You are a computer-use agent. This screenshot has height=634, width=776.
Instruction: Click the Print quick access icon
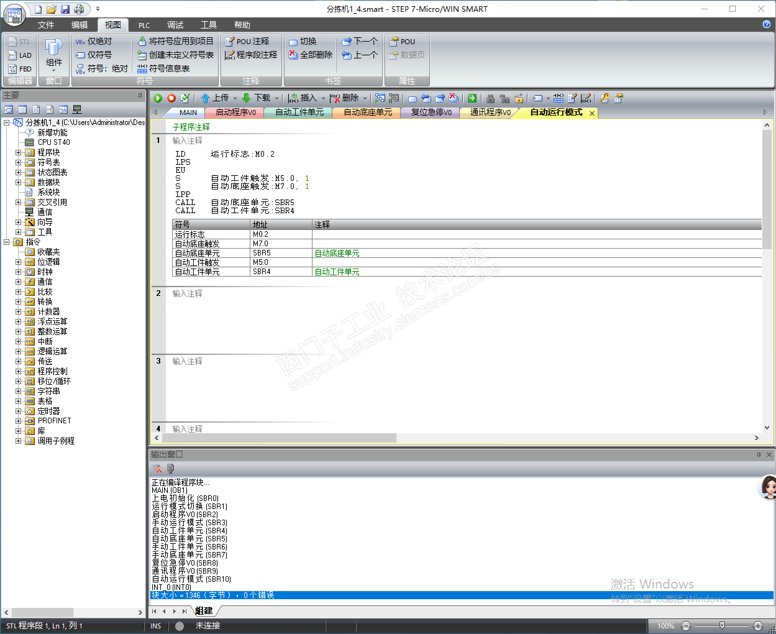[x=79, y=9]
